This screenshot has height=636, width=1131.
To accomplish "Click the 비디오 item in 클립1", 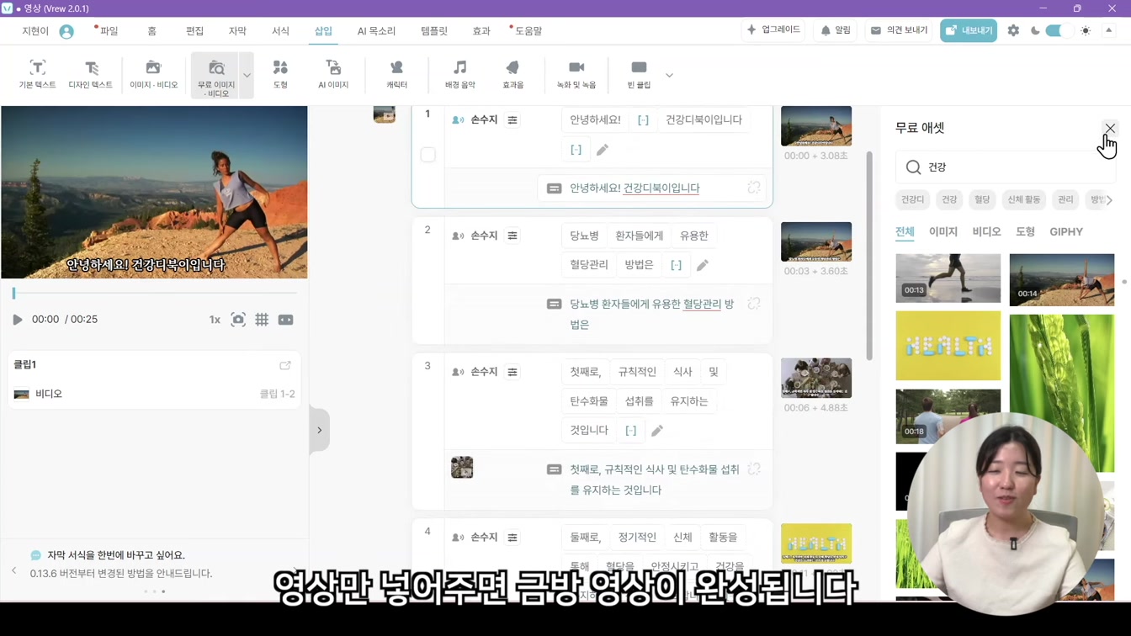I will [x=154, y=394].
